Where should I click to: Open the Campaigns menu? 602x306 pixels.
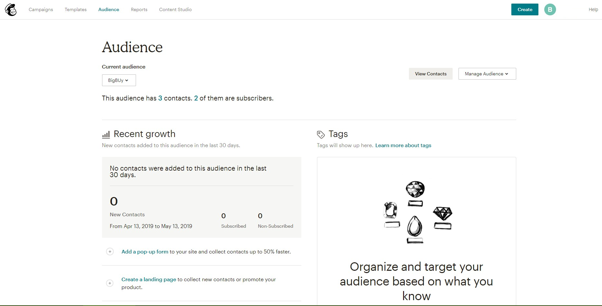coord(41,9)
